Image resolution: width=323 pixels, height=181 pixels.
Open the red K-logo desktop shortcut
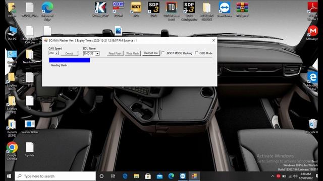coord(100,10)
